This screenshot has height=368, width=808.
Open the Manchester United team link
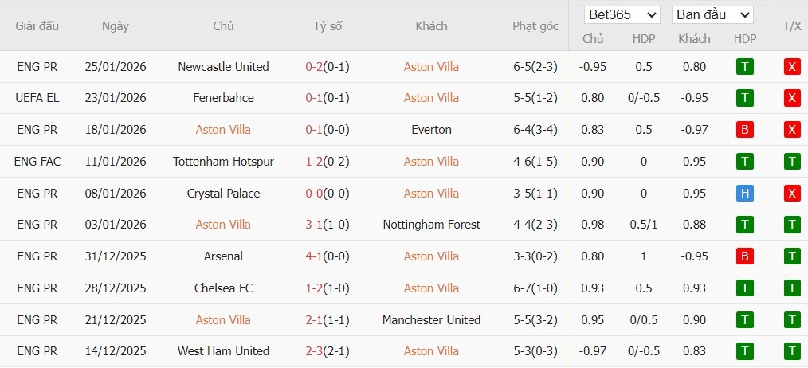[431, 320]
